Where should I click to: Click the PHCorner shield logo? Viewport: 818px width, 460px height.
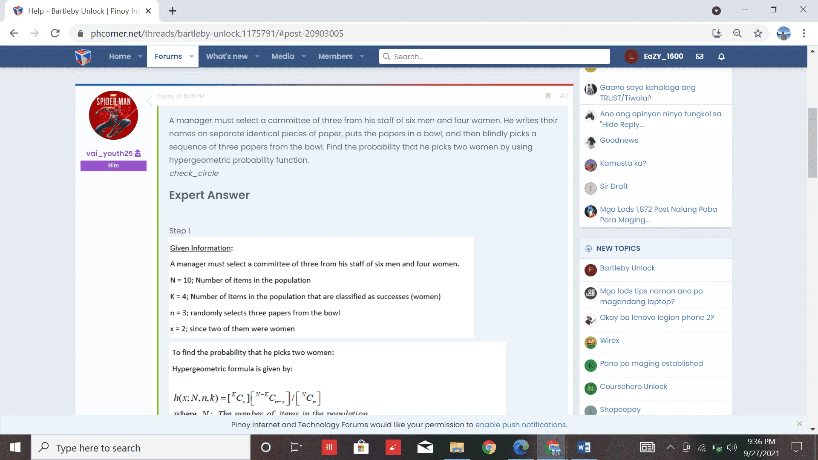(x=83, y=57)
